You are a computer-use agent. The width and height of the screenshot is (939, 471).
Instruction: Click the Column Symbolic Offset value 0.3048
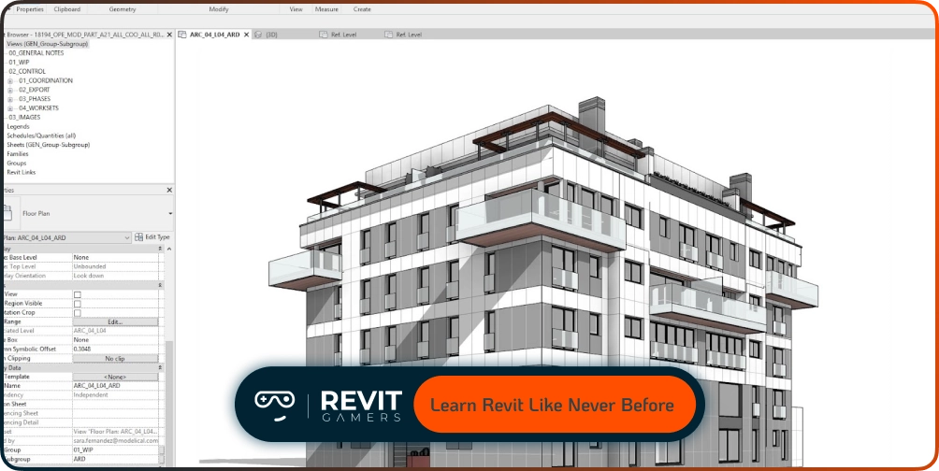[115, 349]
